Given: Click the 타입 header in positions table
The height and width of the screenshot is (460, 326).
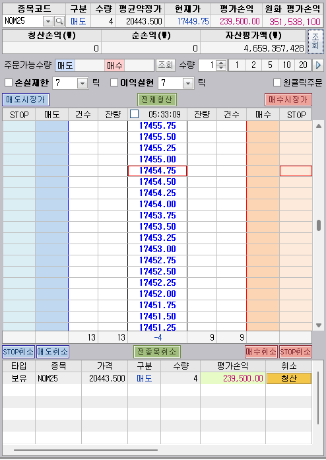Looking at the screenshot, I should click(19, 366).
